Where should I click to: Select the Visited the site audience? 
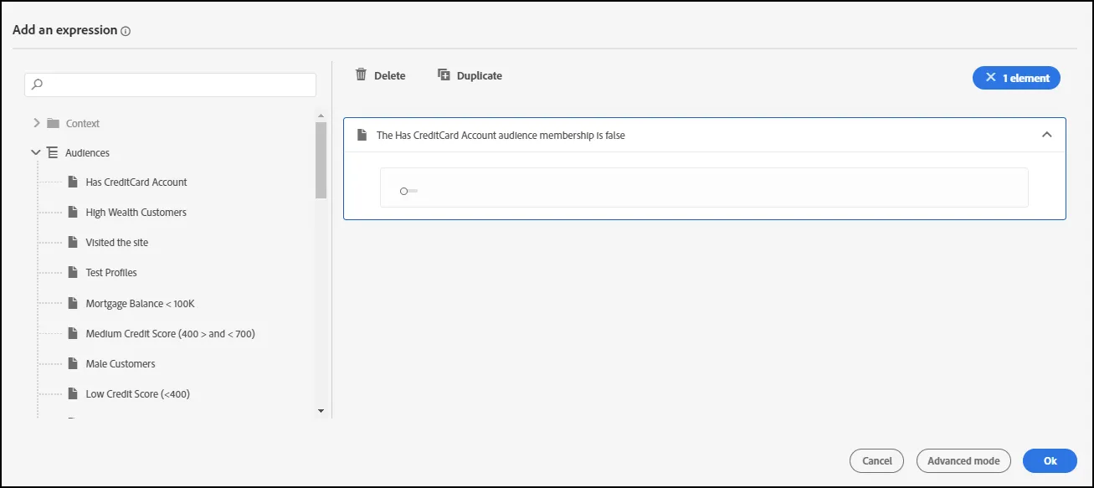pos(117,242)
